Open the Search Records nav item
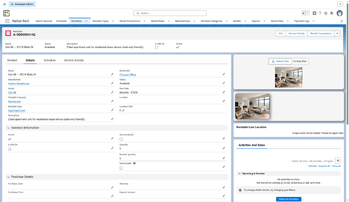 coord(44,21)
